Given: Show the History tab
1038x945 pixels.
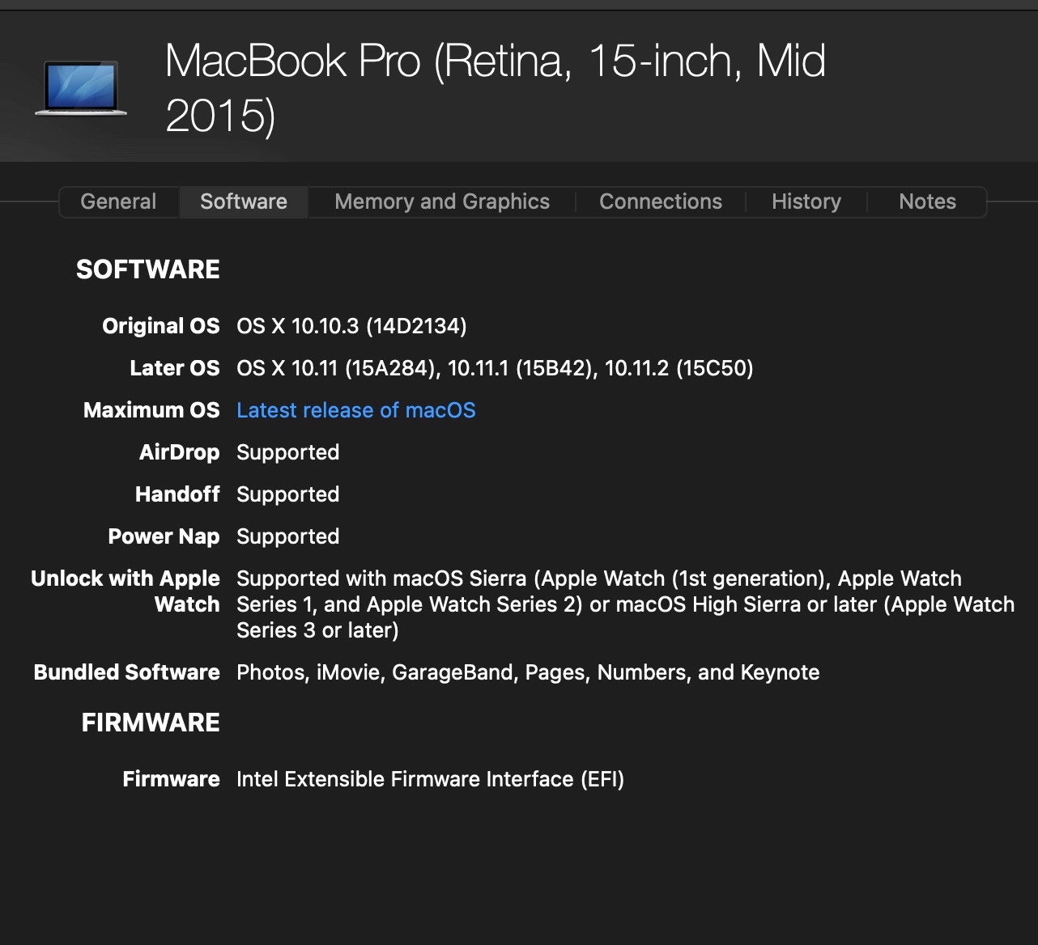Looking at the screenshot, I should (x=806, y=201).
